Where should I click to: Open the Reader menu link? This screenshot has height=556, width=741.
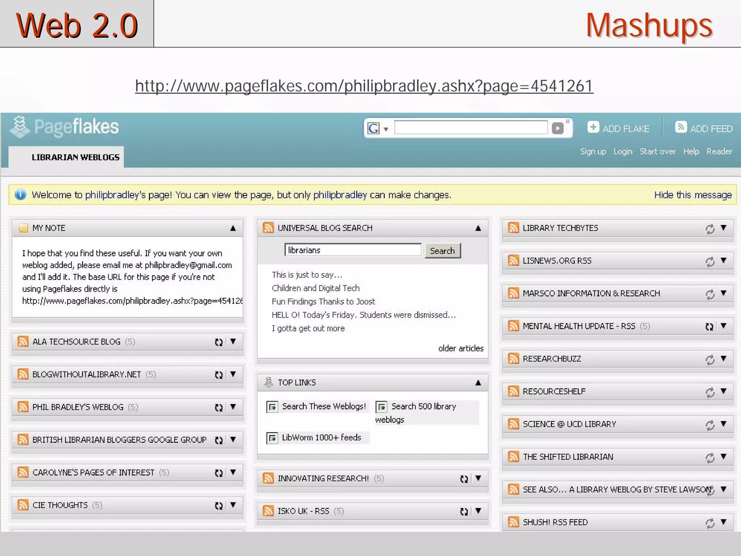[719, 152]
